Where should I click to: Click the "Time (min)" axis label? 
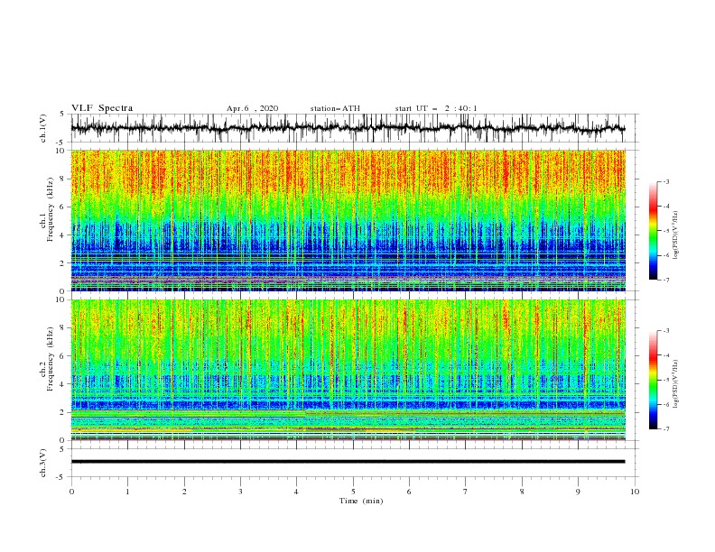pos(361,501)
